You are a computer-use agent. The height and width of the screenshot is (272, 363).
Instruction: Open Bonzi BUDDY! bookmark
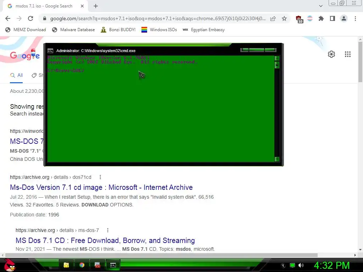118,30
